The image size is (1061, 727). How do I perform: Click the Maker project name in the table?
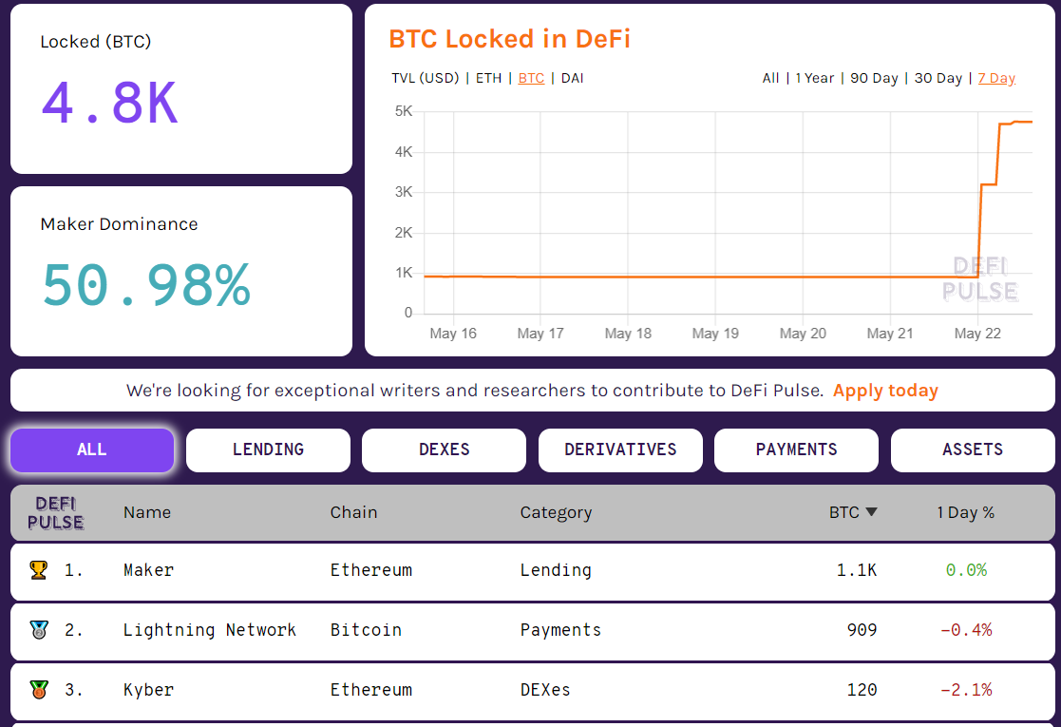coord(148,570)
